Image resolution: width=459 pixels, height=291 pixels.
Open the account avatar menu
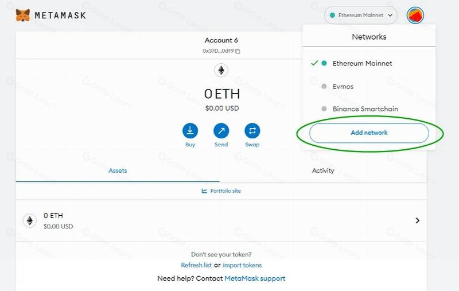(415, 15)
